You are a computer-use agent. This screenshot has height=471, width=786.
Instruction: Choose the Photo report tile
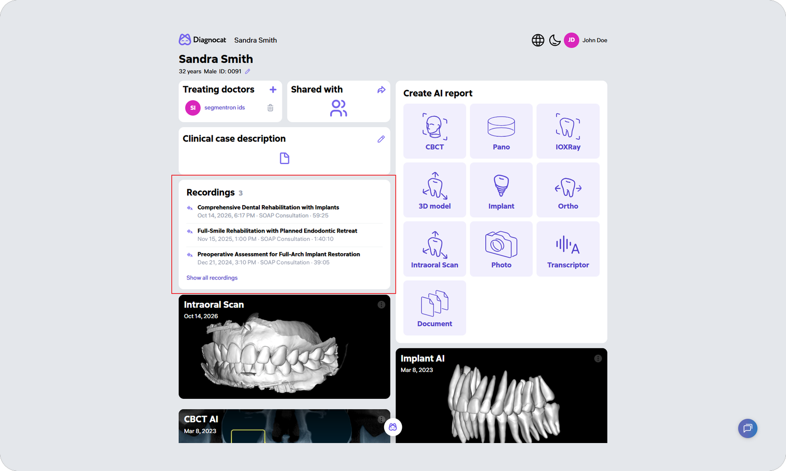tap(501, 249)
